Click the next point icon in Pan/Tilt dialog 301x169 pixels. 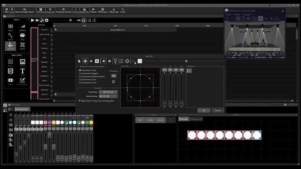pyautogui.click(x=110, y=61)
